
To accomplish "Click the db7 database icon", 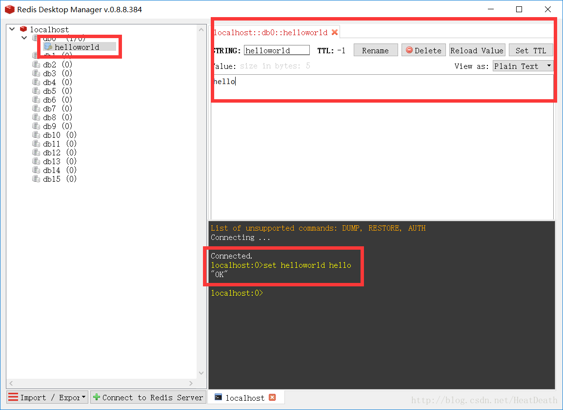I will pos(36,108).
